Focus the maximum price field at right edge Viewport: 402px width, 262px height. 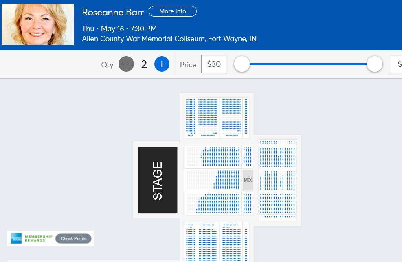397,64
